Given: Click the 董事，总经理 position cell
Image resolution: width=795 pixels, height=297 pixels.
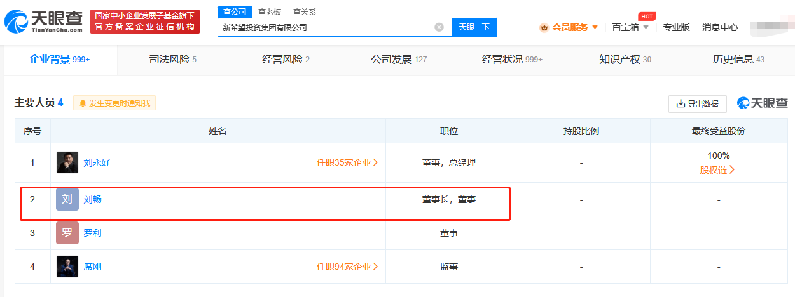Looking at the screenshot, I should (449, 162).
